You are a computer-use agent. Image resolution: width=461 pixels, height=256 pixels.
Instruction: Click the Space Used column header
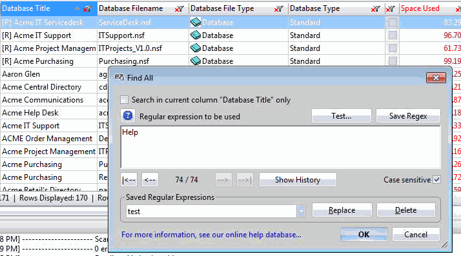pyautogui.click(x=420, y=8)
